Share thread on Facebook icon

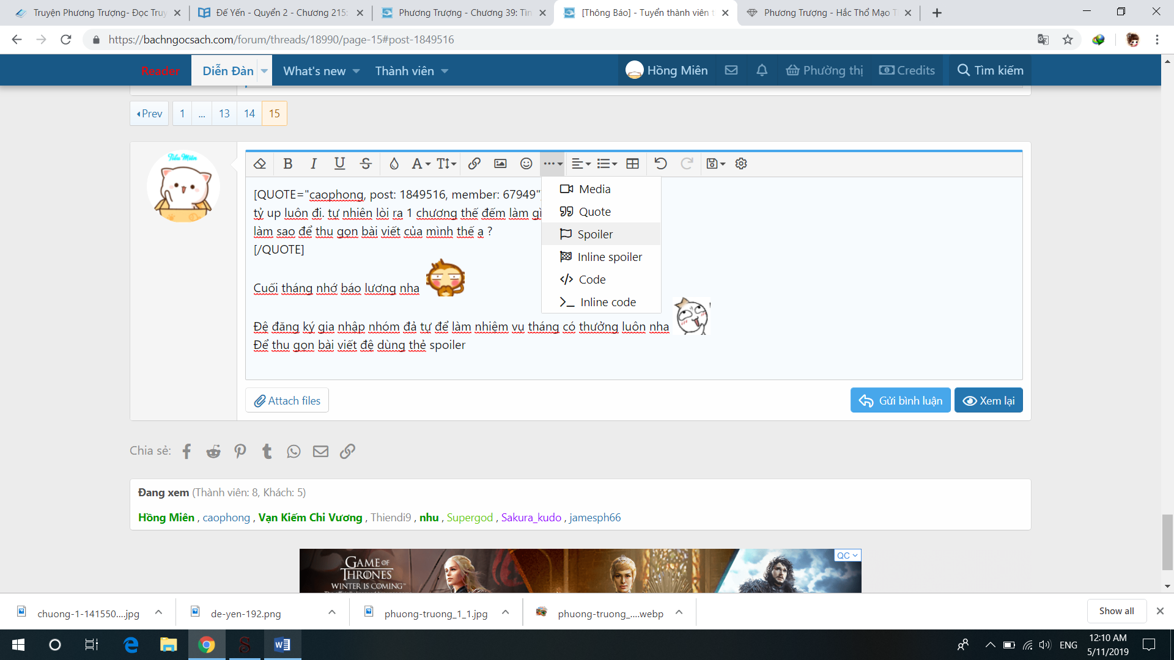pyautogui.click(x=186, y=452)
